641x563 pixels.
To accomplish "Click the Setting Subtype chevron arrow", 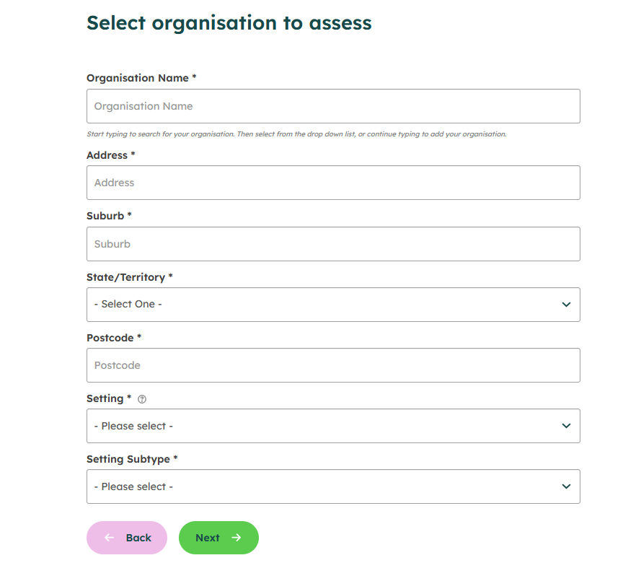I will (566, 486).
